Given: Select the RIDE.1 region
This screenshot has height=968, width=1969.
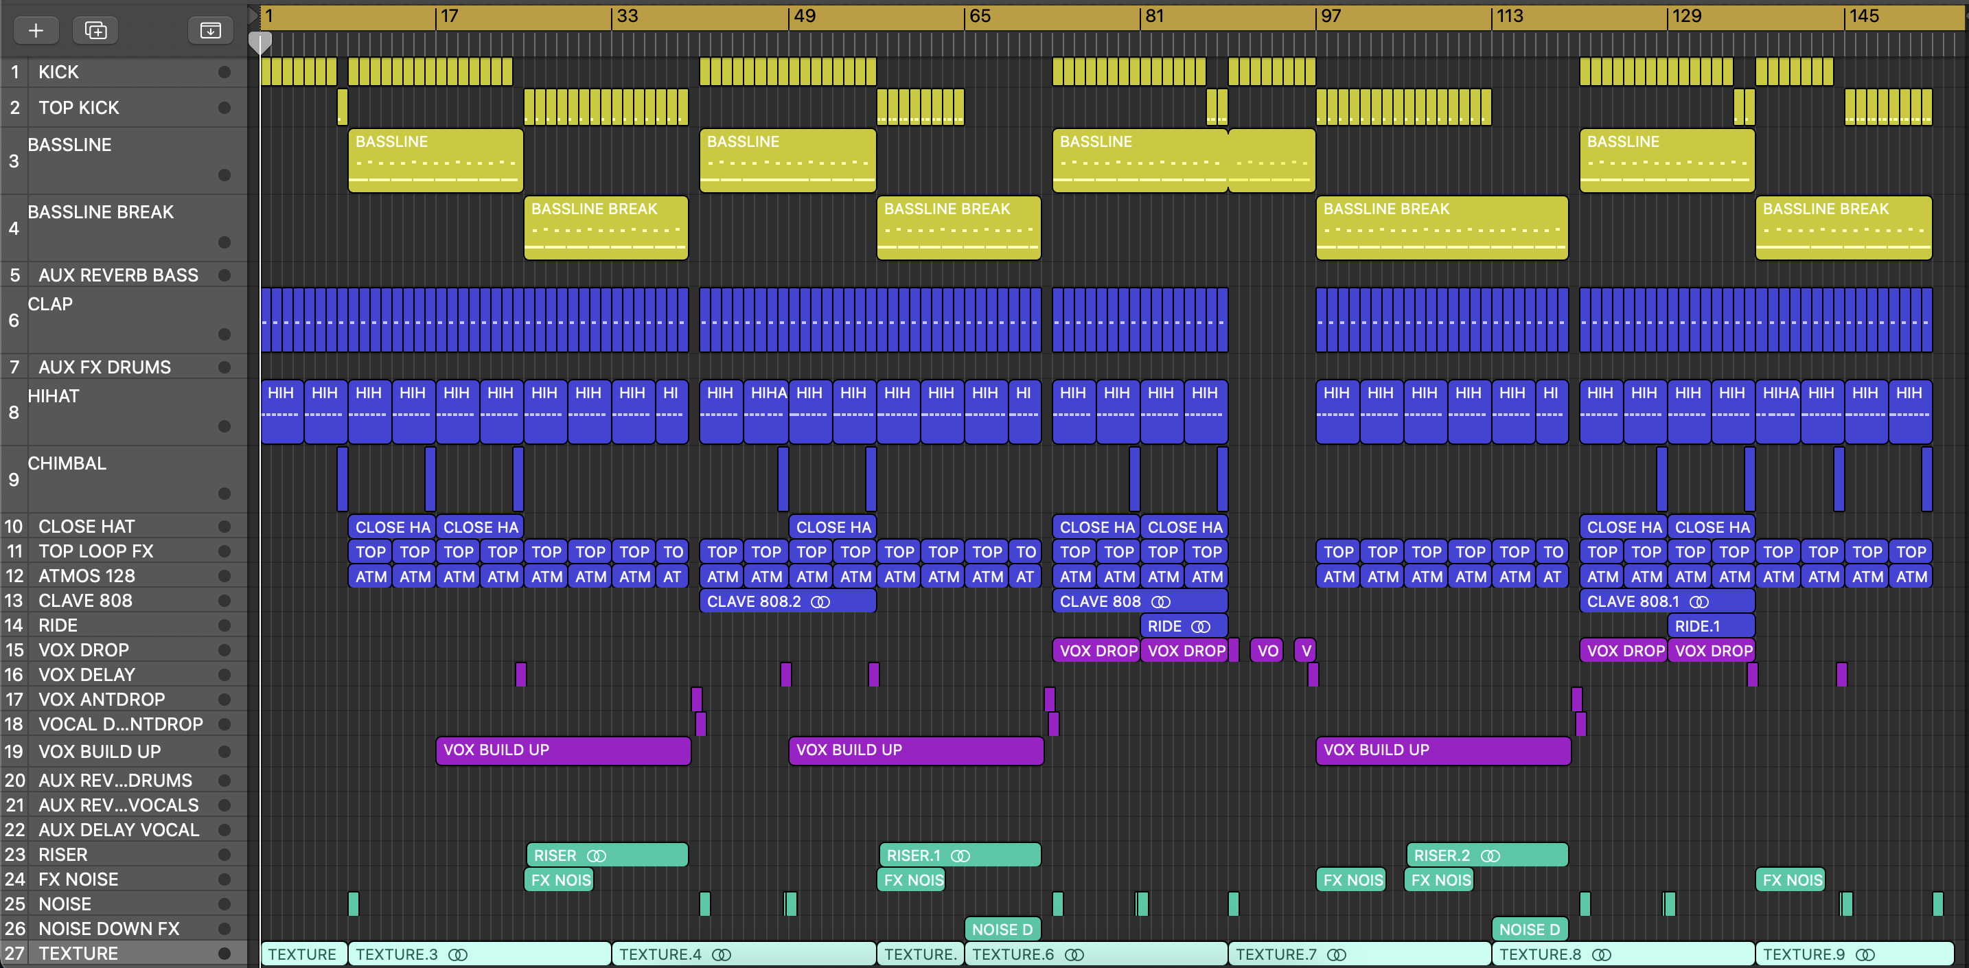Looking at the screenshot, I should [1712, 625].
